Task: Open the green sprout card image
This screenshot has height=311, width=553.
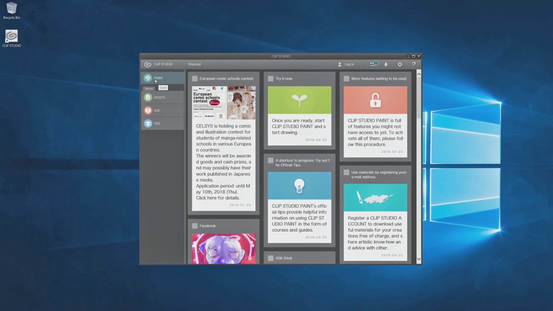Action: 299,100
